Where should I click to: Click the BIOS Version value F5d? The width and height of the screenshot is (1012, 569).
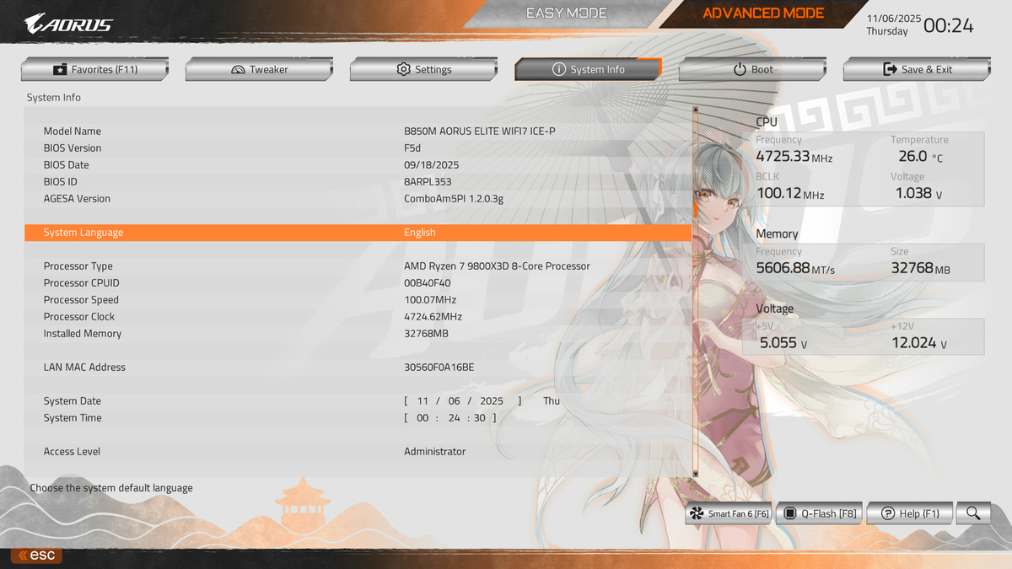pos(412,148)
